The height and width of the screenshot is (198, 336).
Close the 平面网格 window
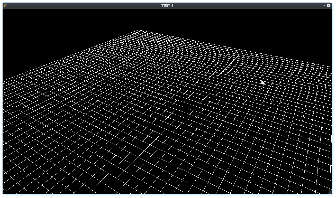tap(329, 5)
